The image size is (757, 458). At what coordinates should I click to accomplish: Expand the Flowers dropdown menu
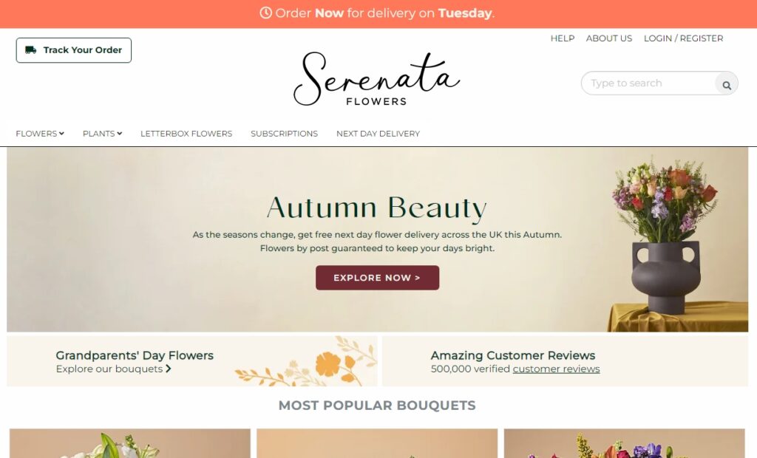[x=40, y=134]
